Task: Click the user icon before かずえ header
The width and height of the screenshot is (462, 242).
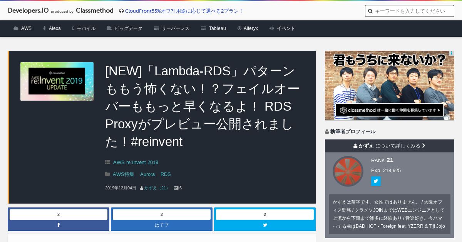Action: pyautogui.click(x=356, y=146)
